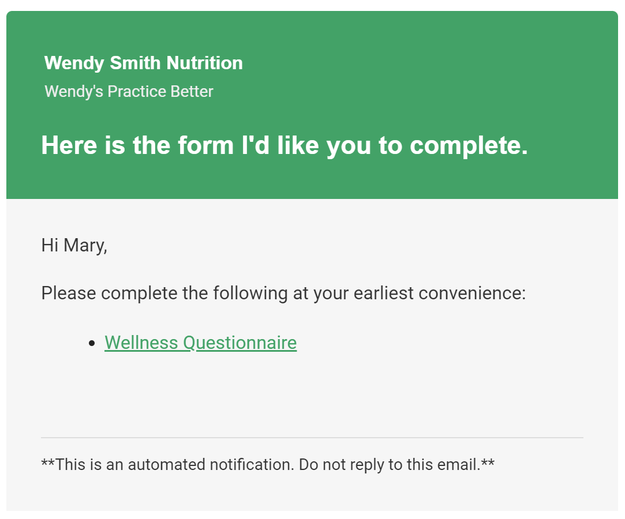Click the horizontal divider line above footer

312,438
